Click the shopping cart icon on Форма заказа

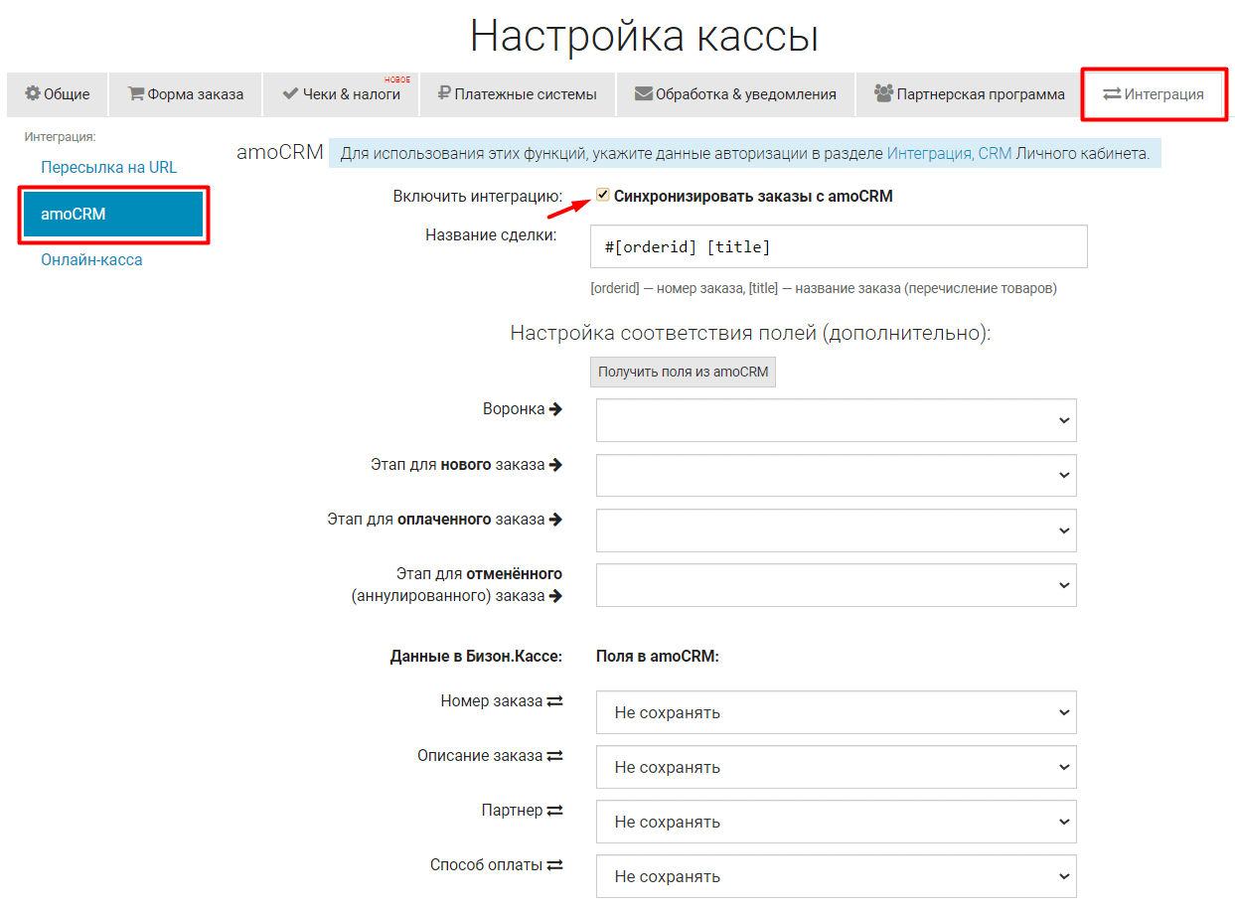pyautogui.click(x=136, y=94)
